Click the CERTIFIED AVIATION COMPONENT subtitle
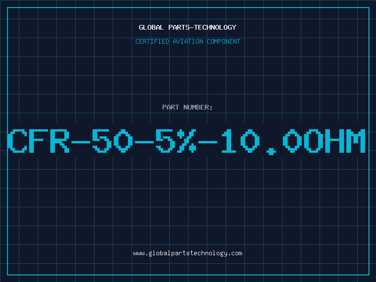The width and height of the screenshot is (376, 282). coord(188,41)
